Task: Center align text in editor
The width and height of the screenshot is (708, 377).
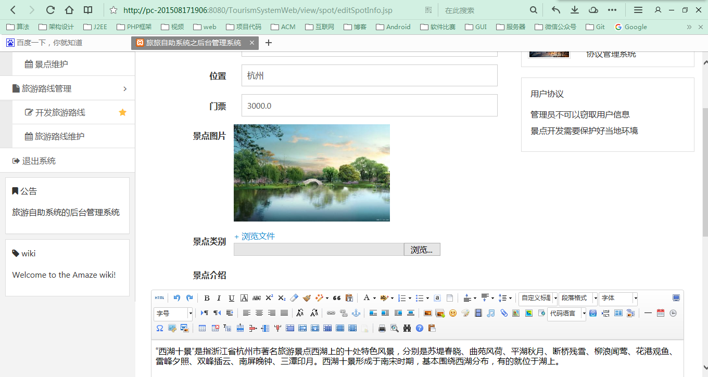Action: point(259,313)
